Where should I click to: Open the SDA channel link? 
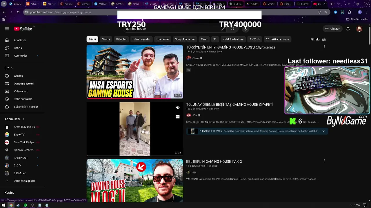194,115
